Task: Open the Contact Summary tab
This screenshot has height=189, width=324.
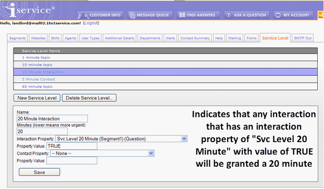Action: pyautogui.click(x=195, y=38)
